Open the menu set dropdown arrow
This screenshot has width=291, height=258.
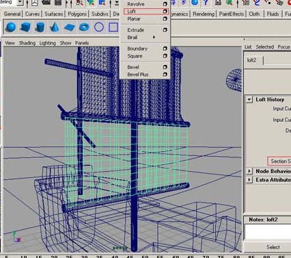click(x=20, y=3)
